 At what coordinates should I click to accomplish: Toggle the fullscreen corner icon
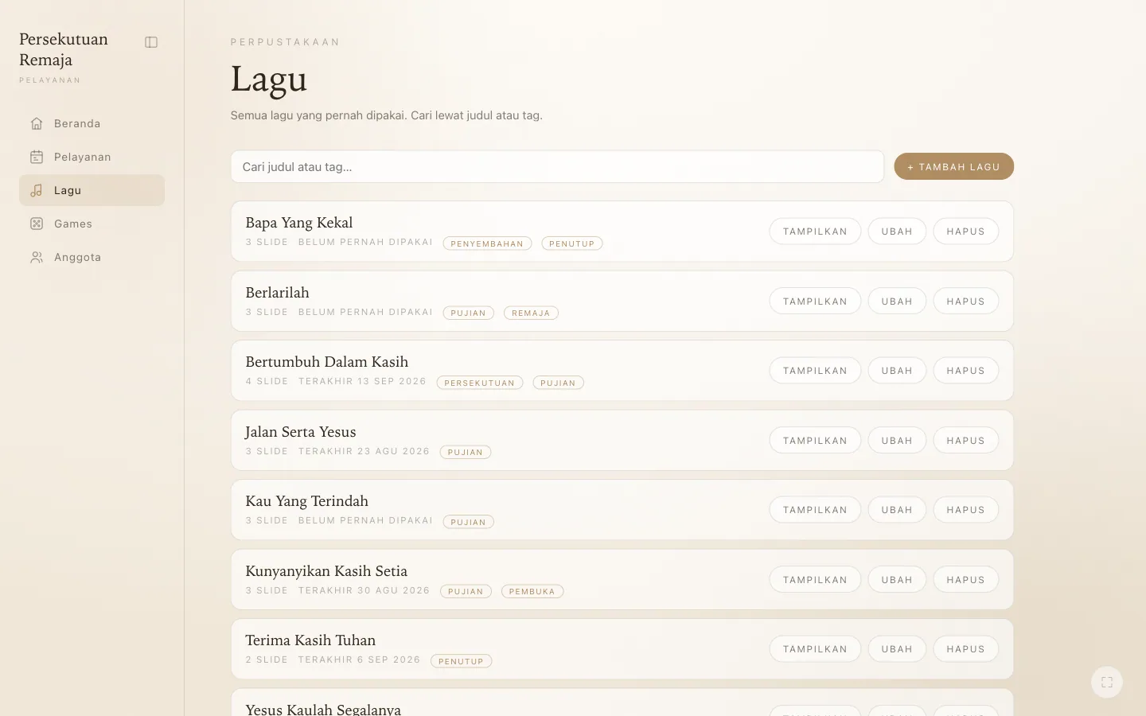[1107, 682]
